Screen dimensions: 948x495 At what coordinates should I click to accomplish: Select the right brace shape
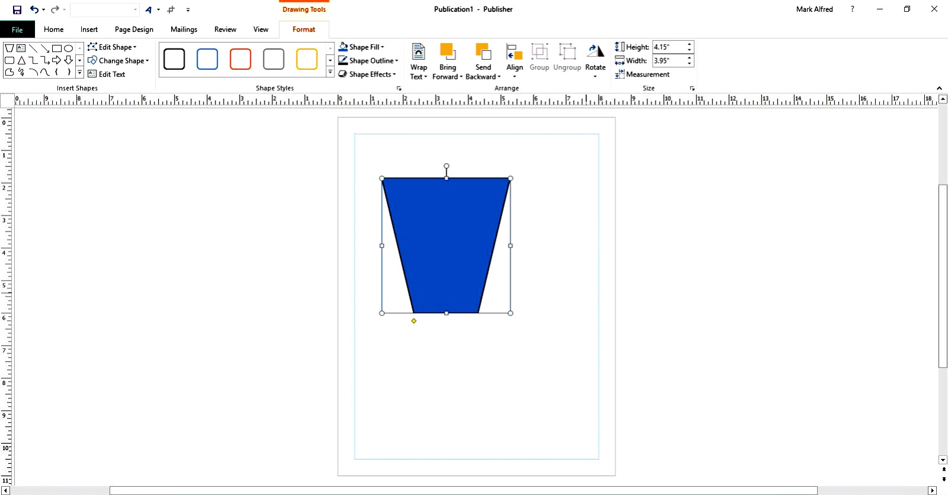tap(69, 72)
